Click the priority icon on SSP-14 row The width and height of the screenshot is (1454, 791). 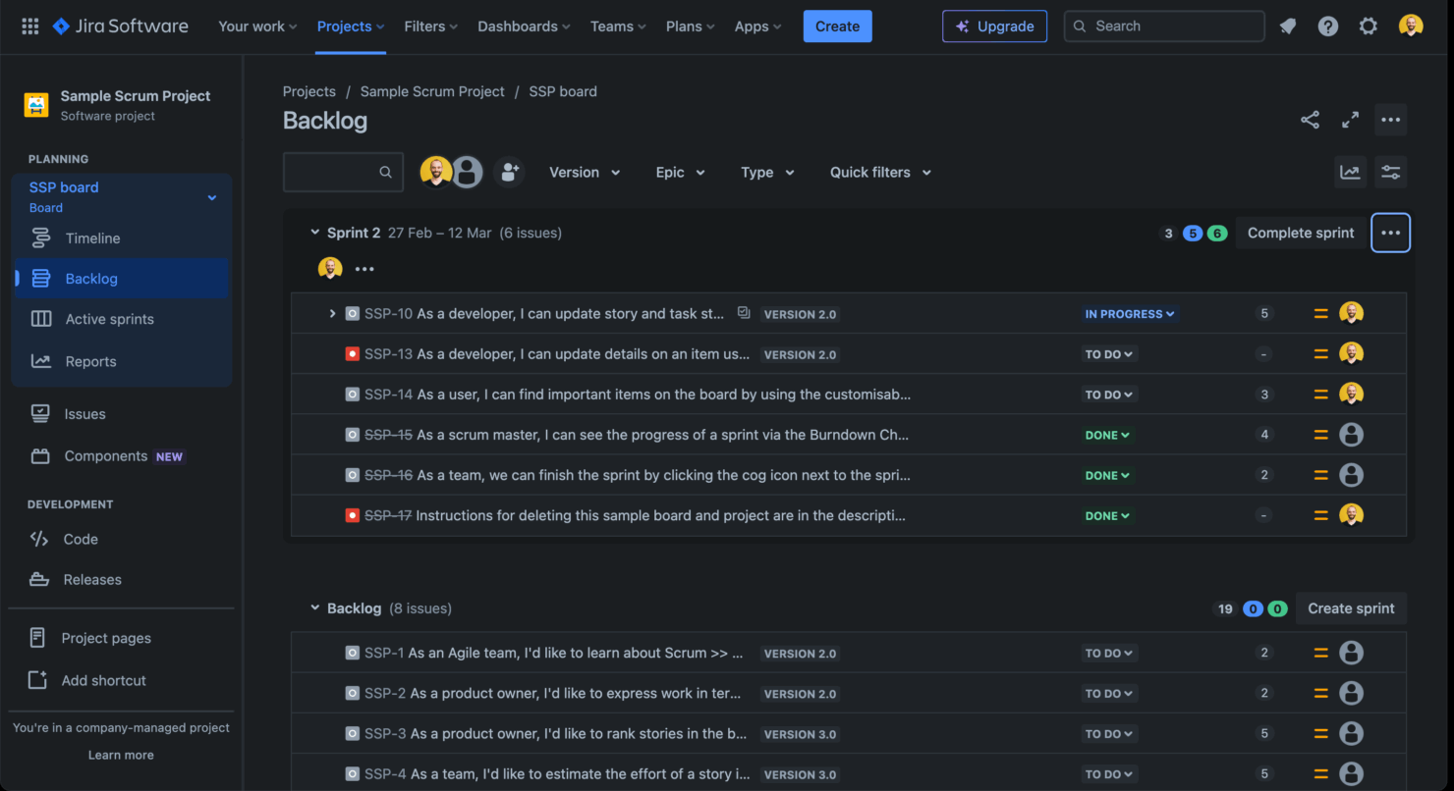[x=1320, y=395]
